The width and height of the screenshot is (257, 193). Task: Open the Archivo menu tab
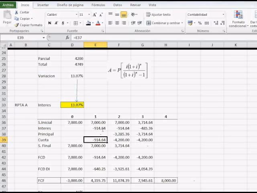pos(8,5)
